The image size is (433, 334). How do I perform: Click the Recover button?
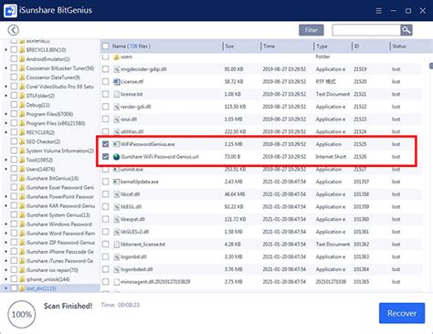tap(402, 313)
